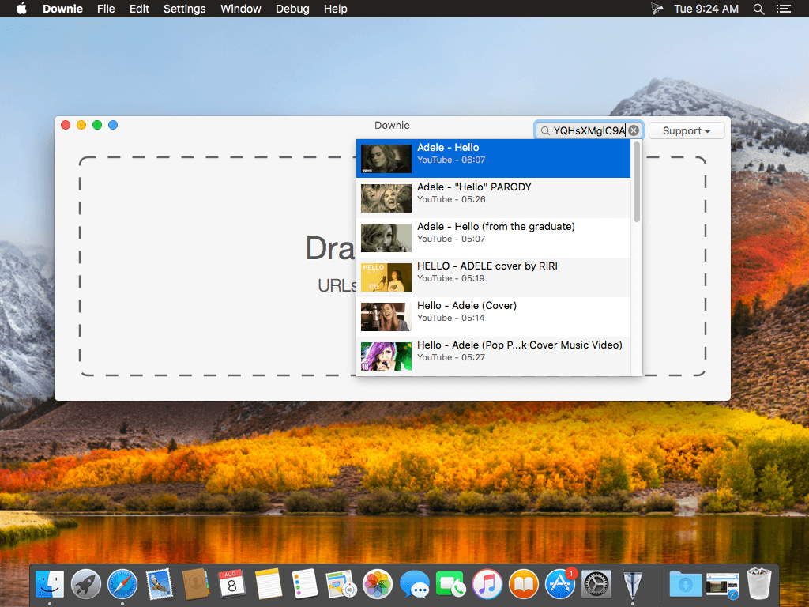Click the clock showing Tue 9:24 AM

706,9
